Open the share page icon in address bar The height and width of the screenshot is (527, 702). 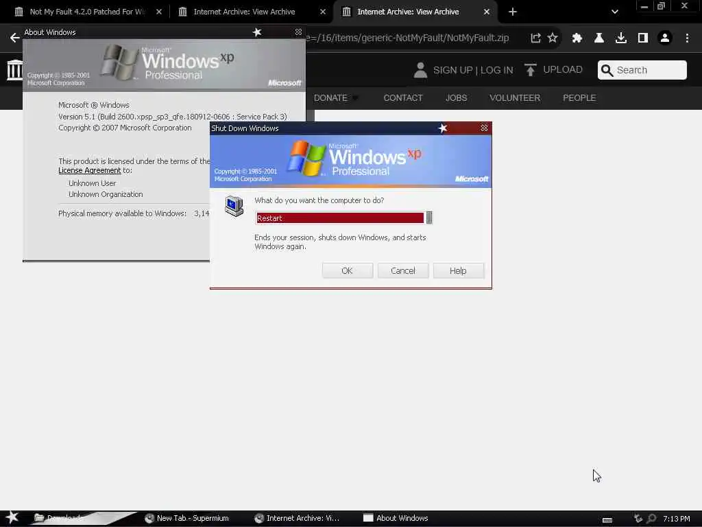(535, 38)
